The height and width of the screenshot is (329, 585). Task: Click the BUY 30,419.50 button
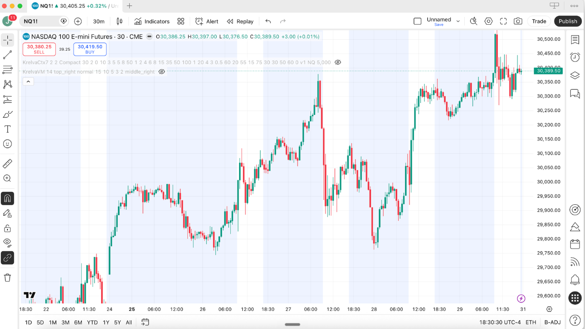[90, 49]
